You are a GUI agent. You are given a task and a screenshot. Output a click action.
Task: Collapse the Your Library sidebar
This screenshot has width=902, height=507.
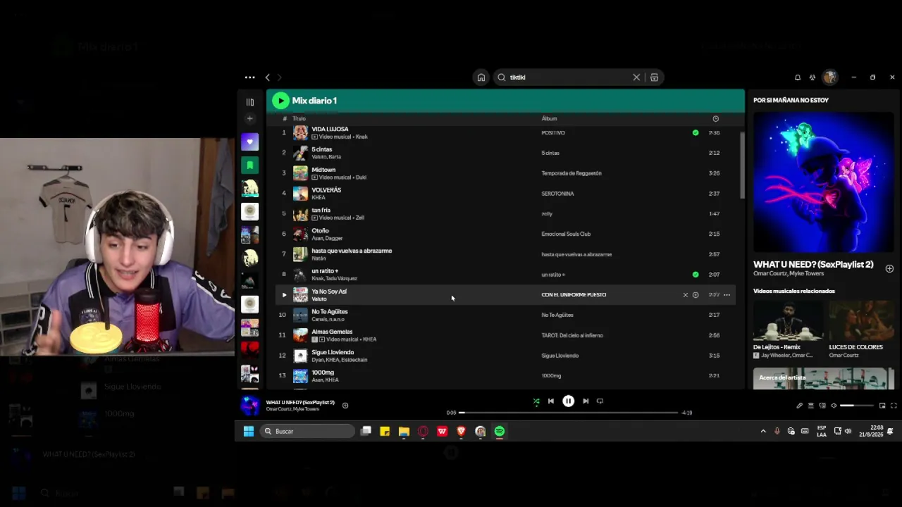click(249, 102)
